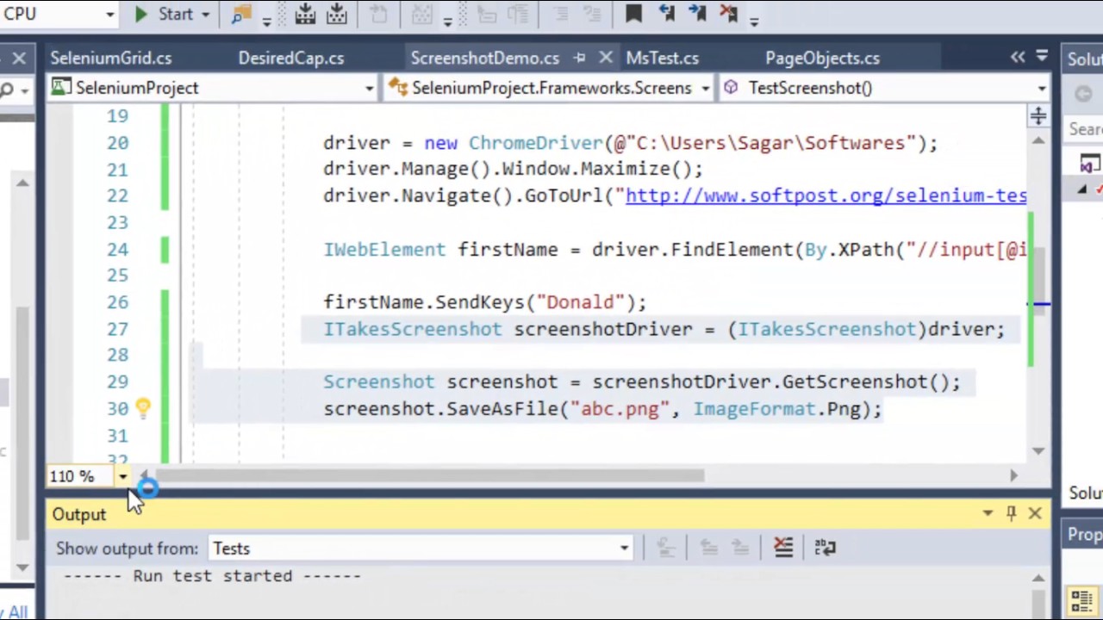Show the hidden tabs overflow chevron
Viewport: 1103px width, 620px height.
coord(1018,57)
